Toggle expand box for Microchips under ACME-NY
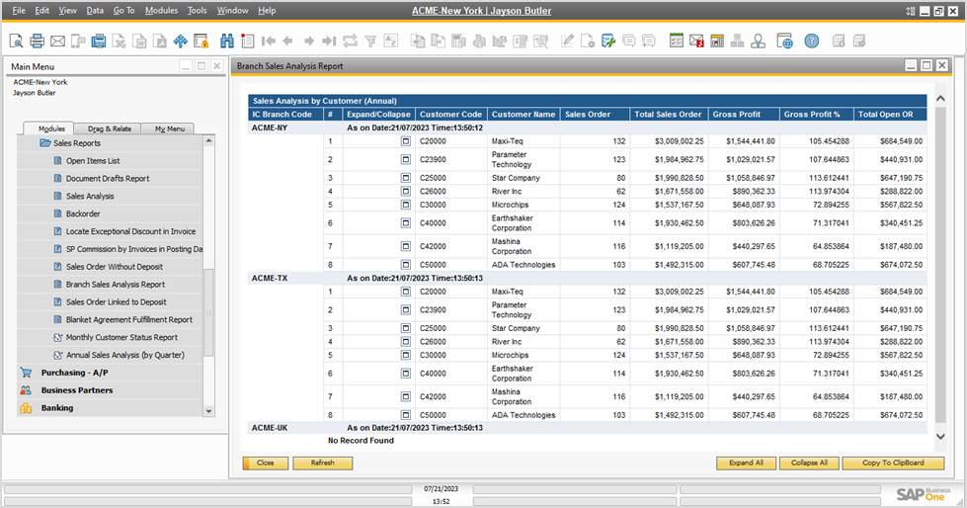The height and width of the screenshot is (508, 967). point(405,205)
